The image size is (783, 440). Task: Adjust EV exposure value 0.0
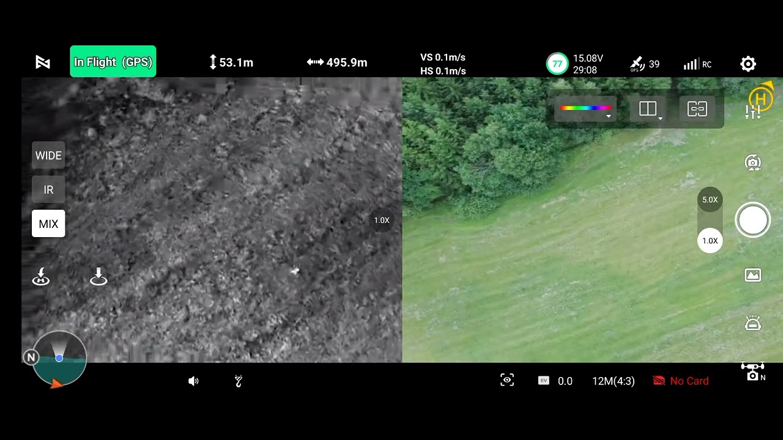pos(555,381)
